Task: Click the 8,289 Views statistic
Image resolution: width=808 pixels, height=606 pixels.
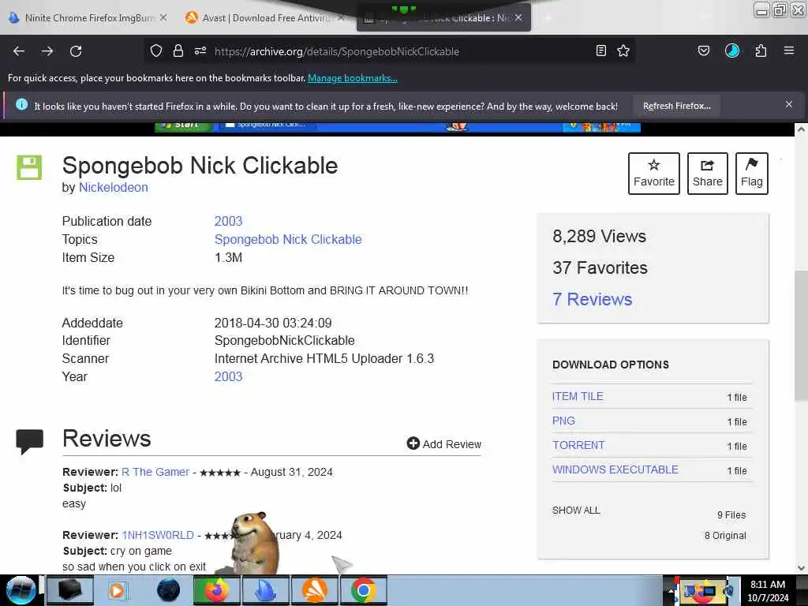Action: tap(600, 236)
